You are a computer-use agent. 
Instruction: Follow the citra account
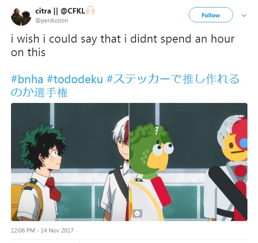pos(211,15)
